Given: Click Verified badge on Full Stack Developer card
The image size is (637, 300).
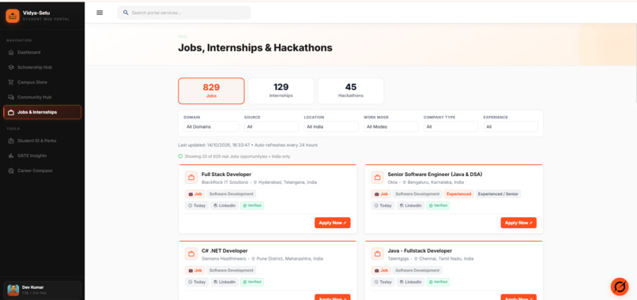Looking at the screenshot, I should (252, 206).
